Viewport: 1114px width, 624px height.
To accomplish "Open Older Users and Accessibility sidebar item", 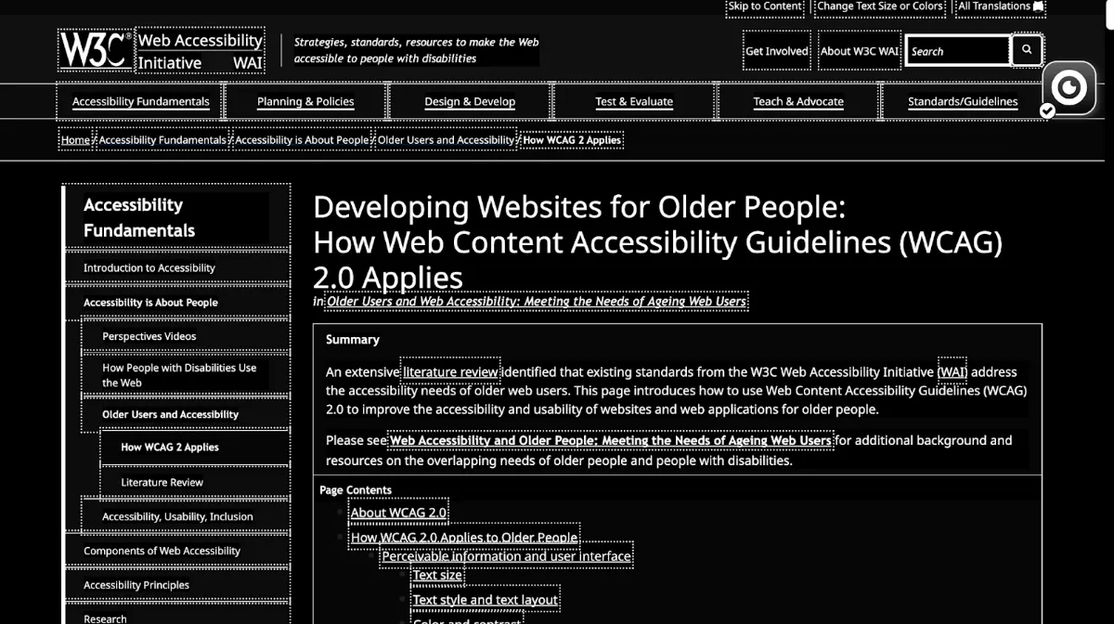I will click(x=186, y=414).
